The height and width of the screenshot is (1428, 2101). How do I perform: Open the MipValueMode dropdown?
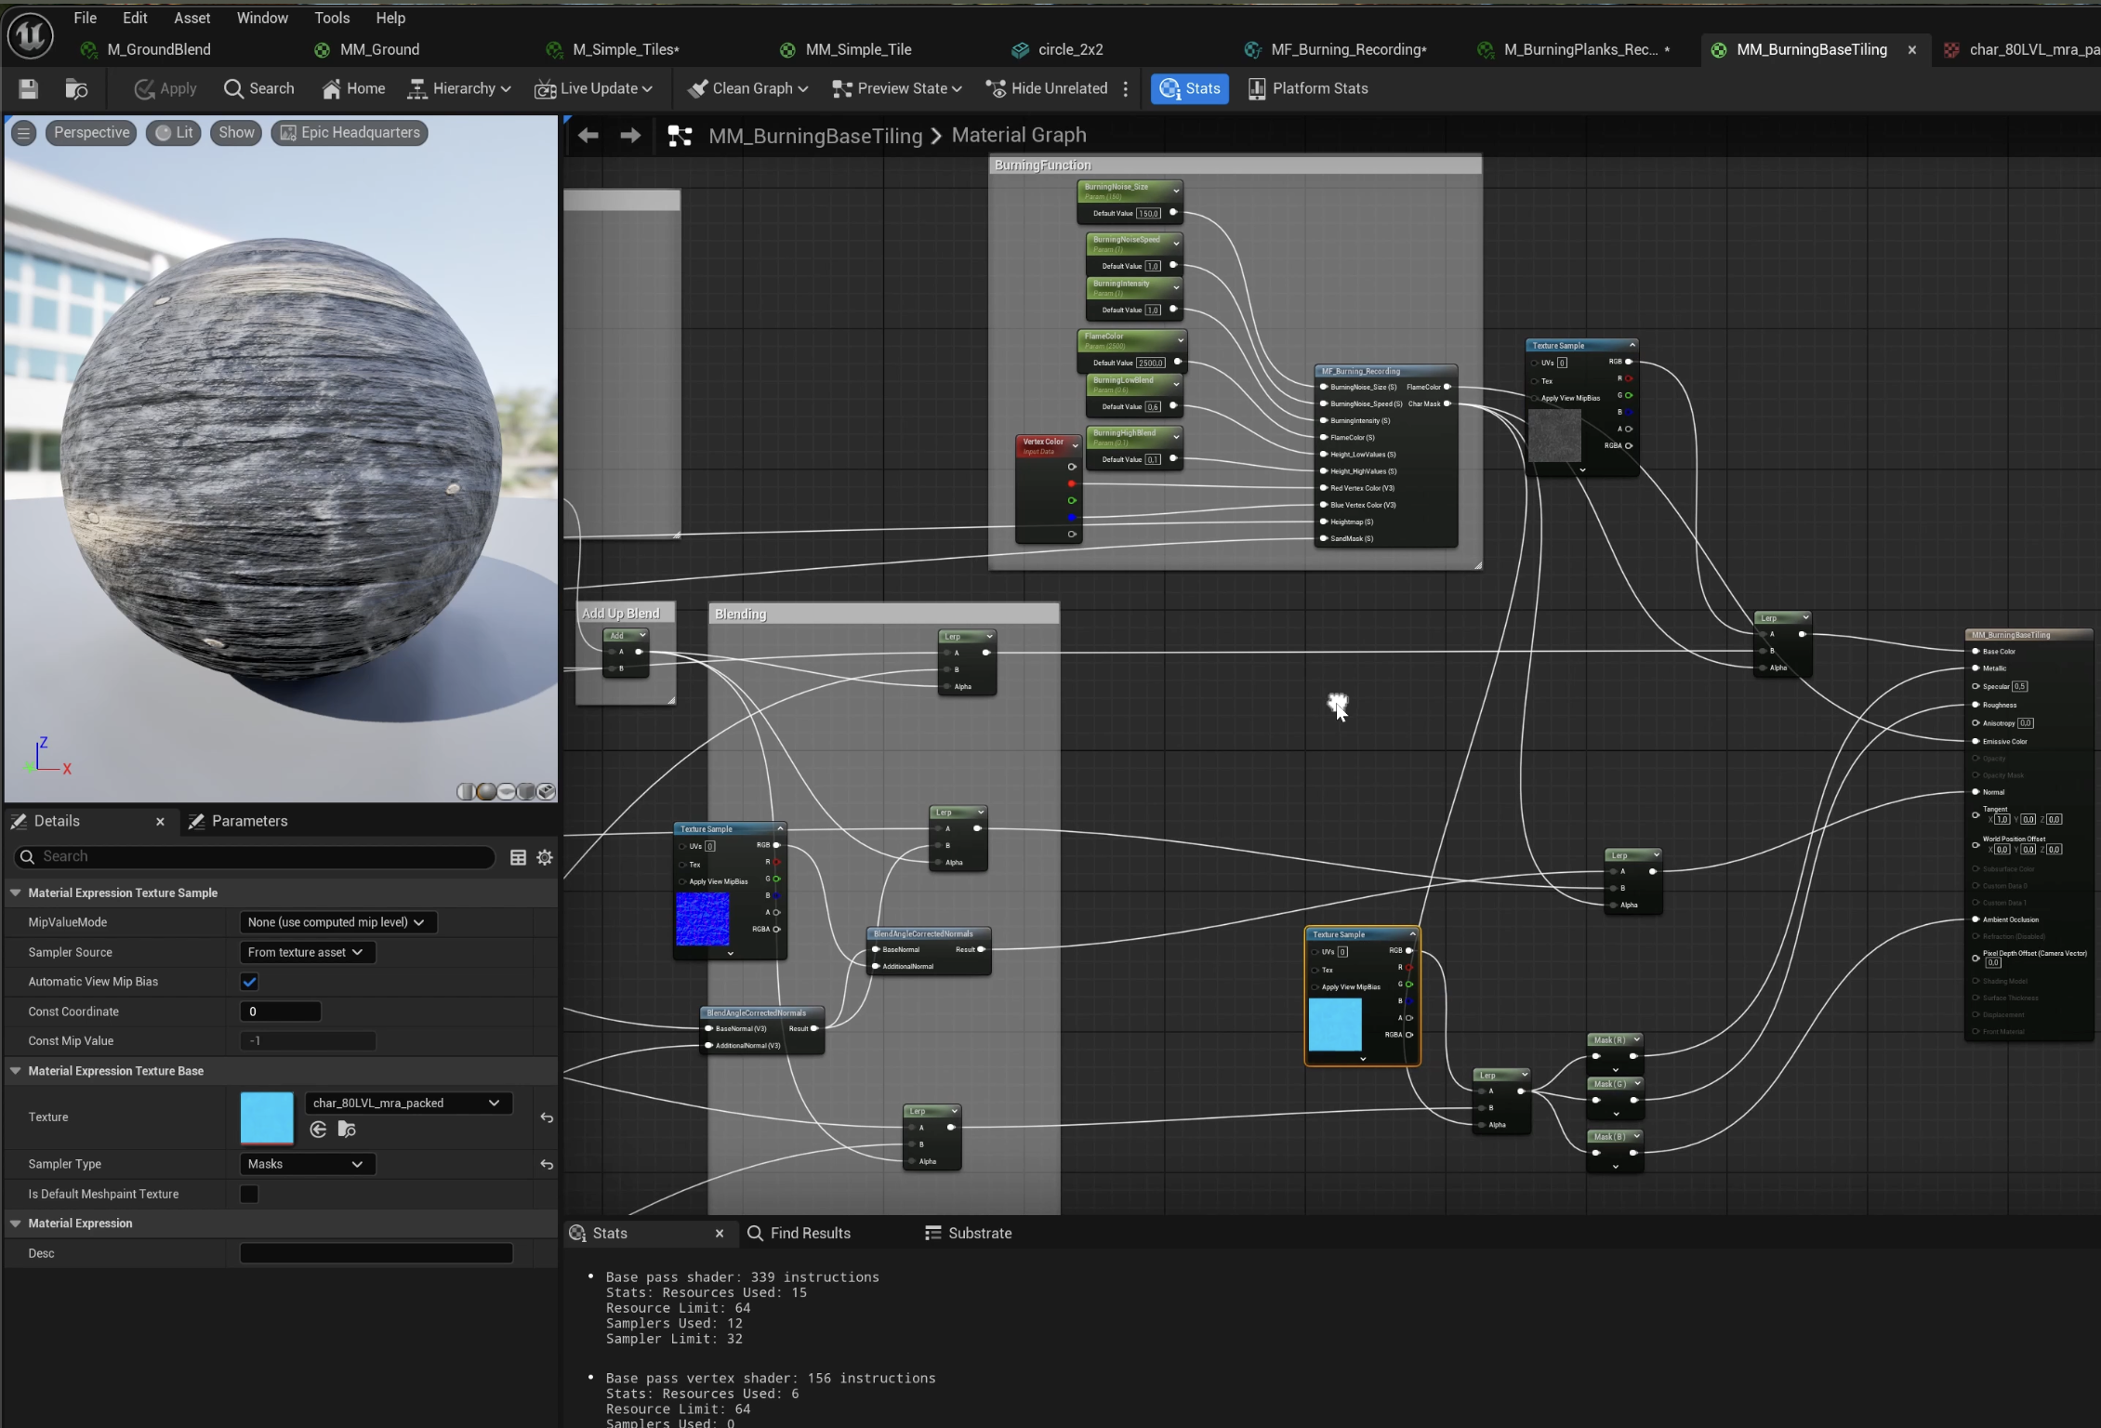pyautogui.click(x=337, y=922)
